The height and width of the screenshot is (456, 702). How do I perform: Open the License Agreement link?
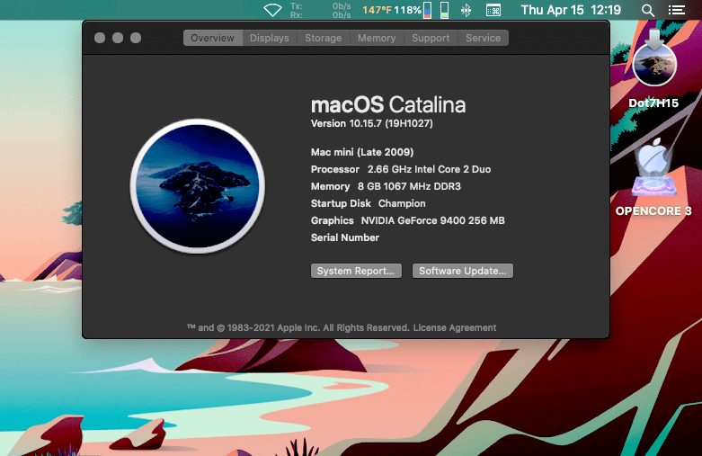tap(455, 328)
